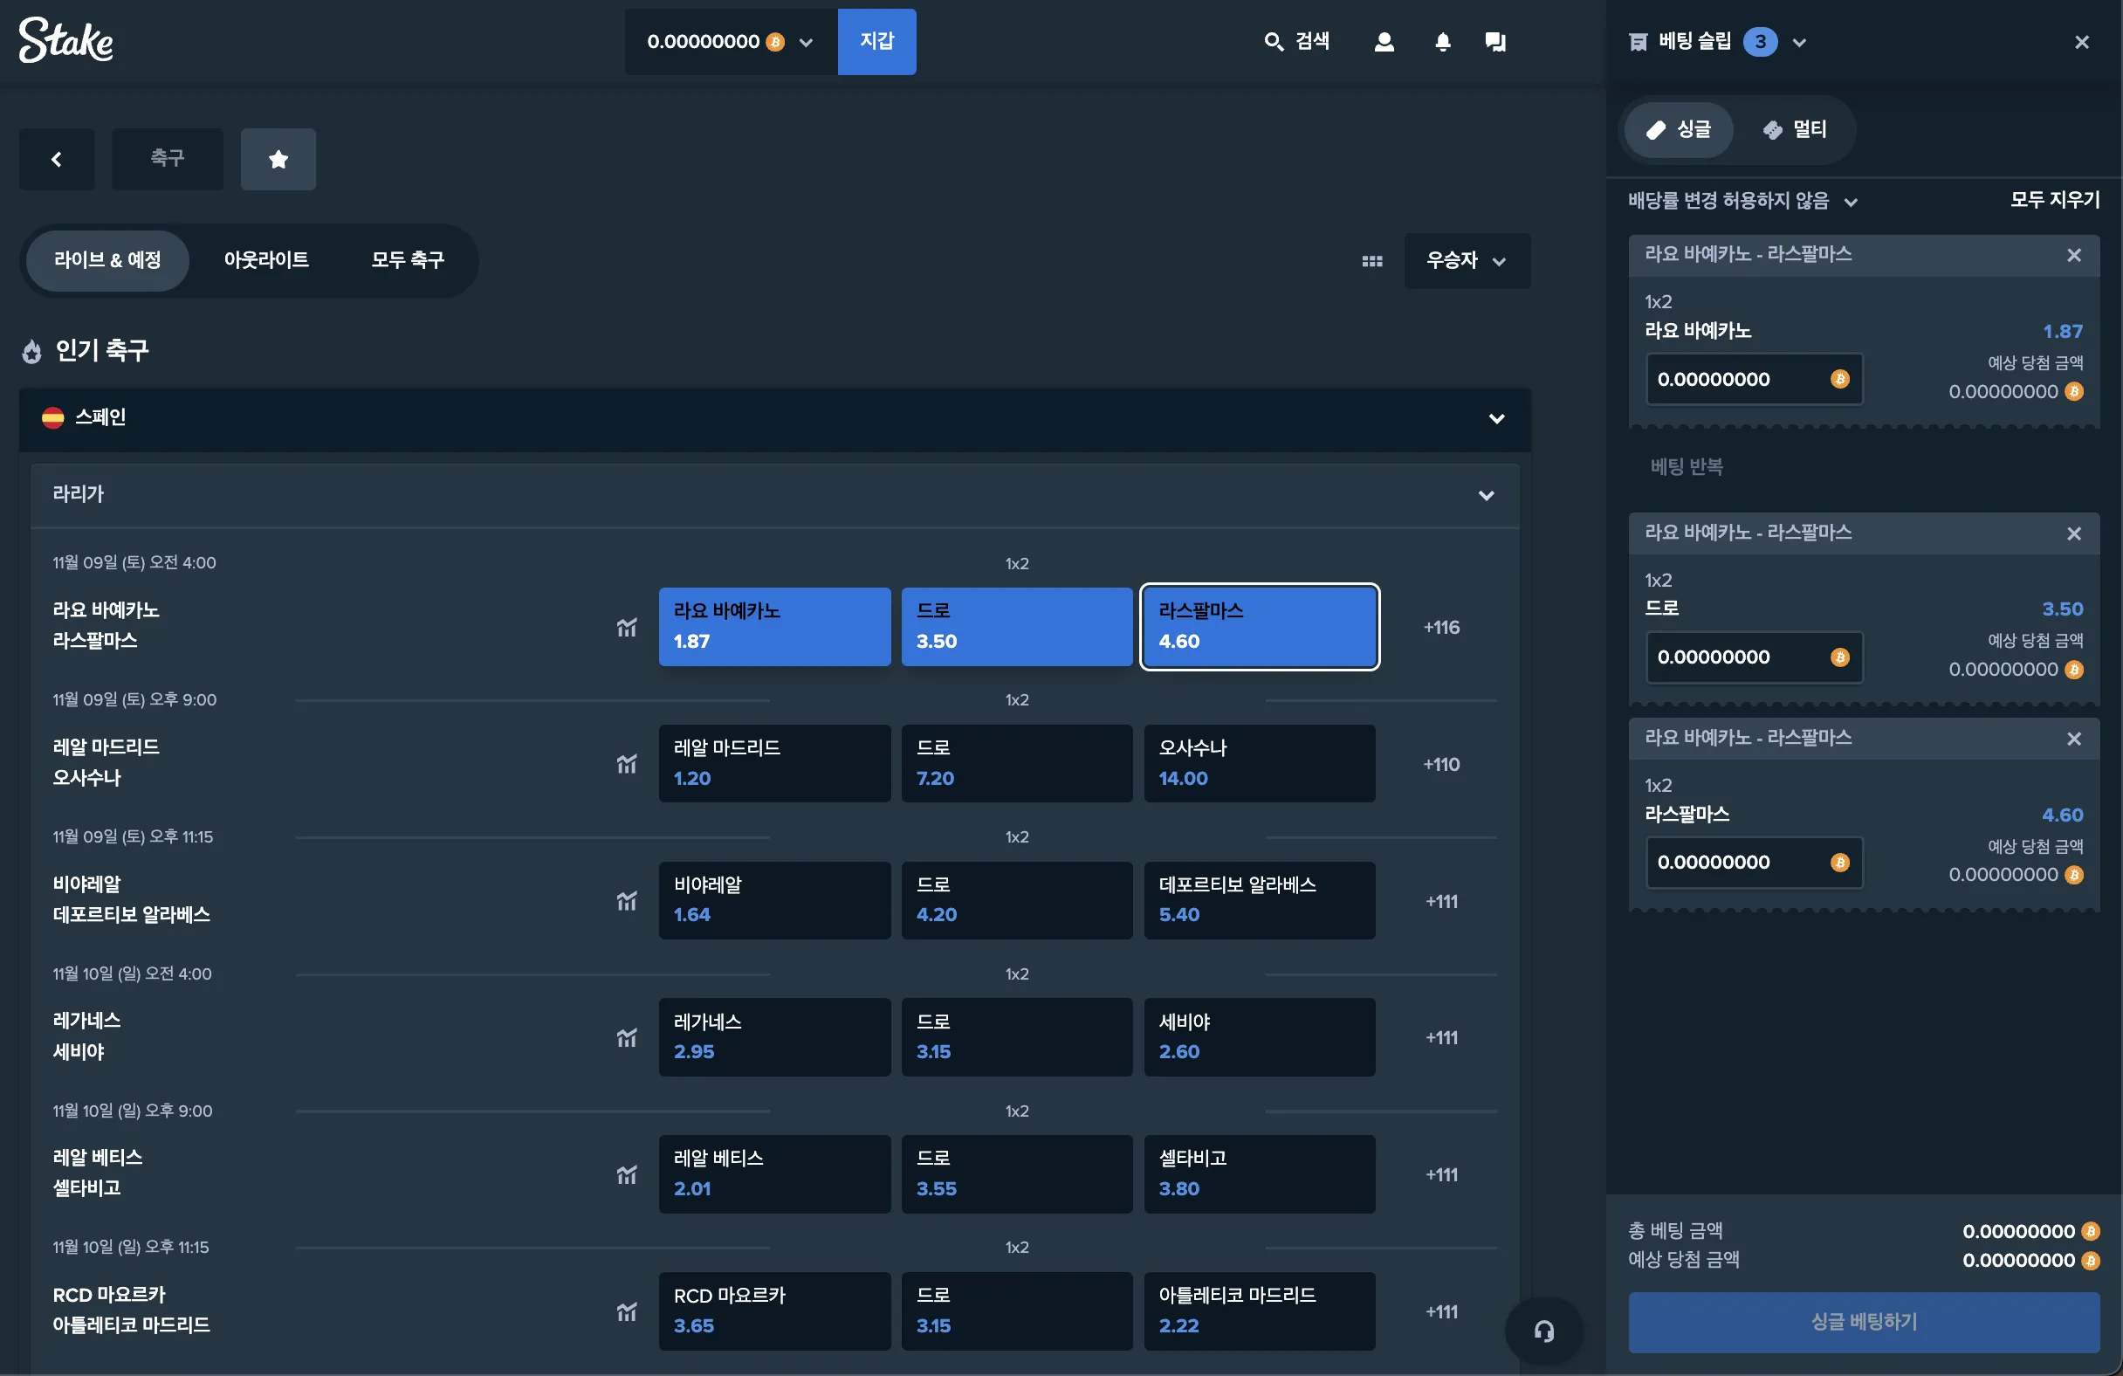This screenshot has height=1376, width=2123.
Task: Open the balance currency dropdown
Action: click(x=731, y=42)
